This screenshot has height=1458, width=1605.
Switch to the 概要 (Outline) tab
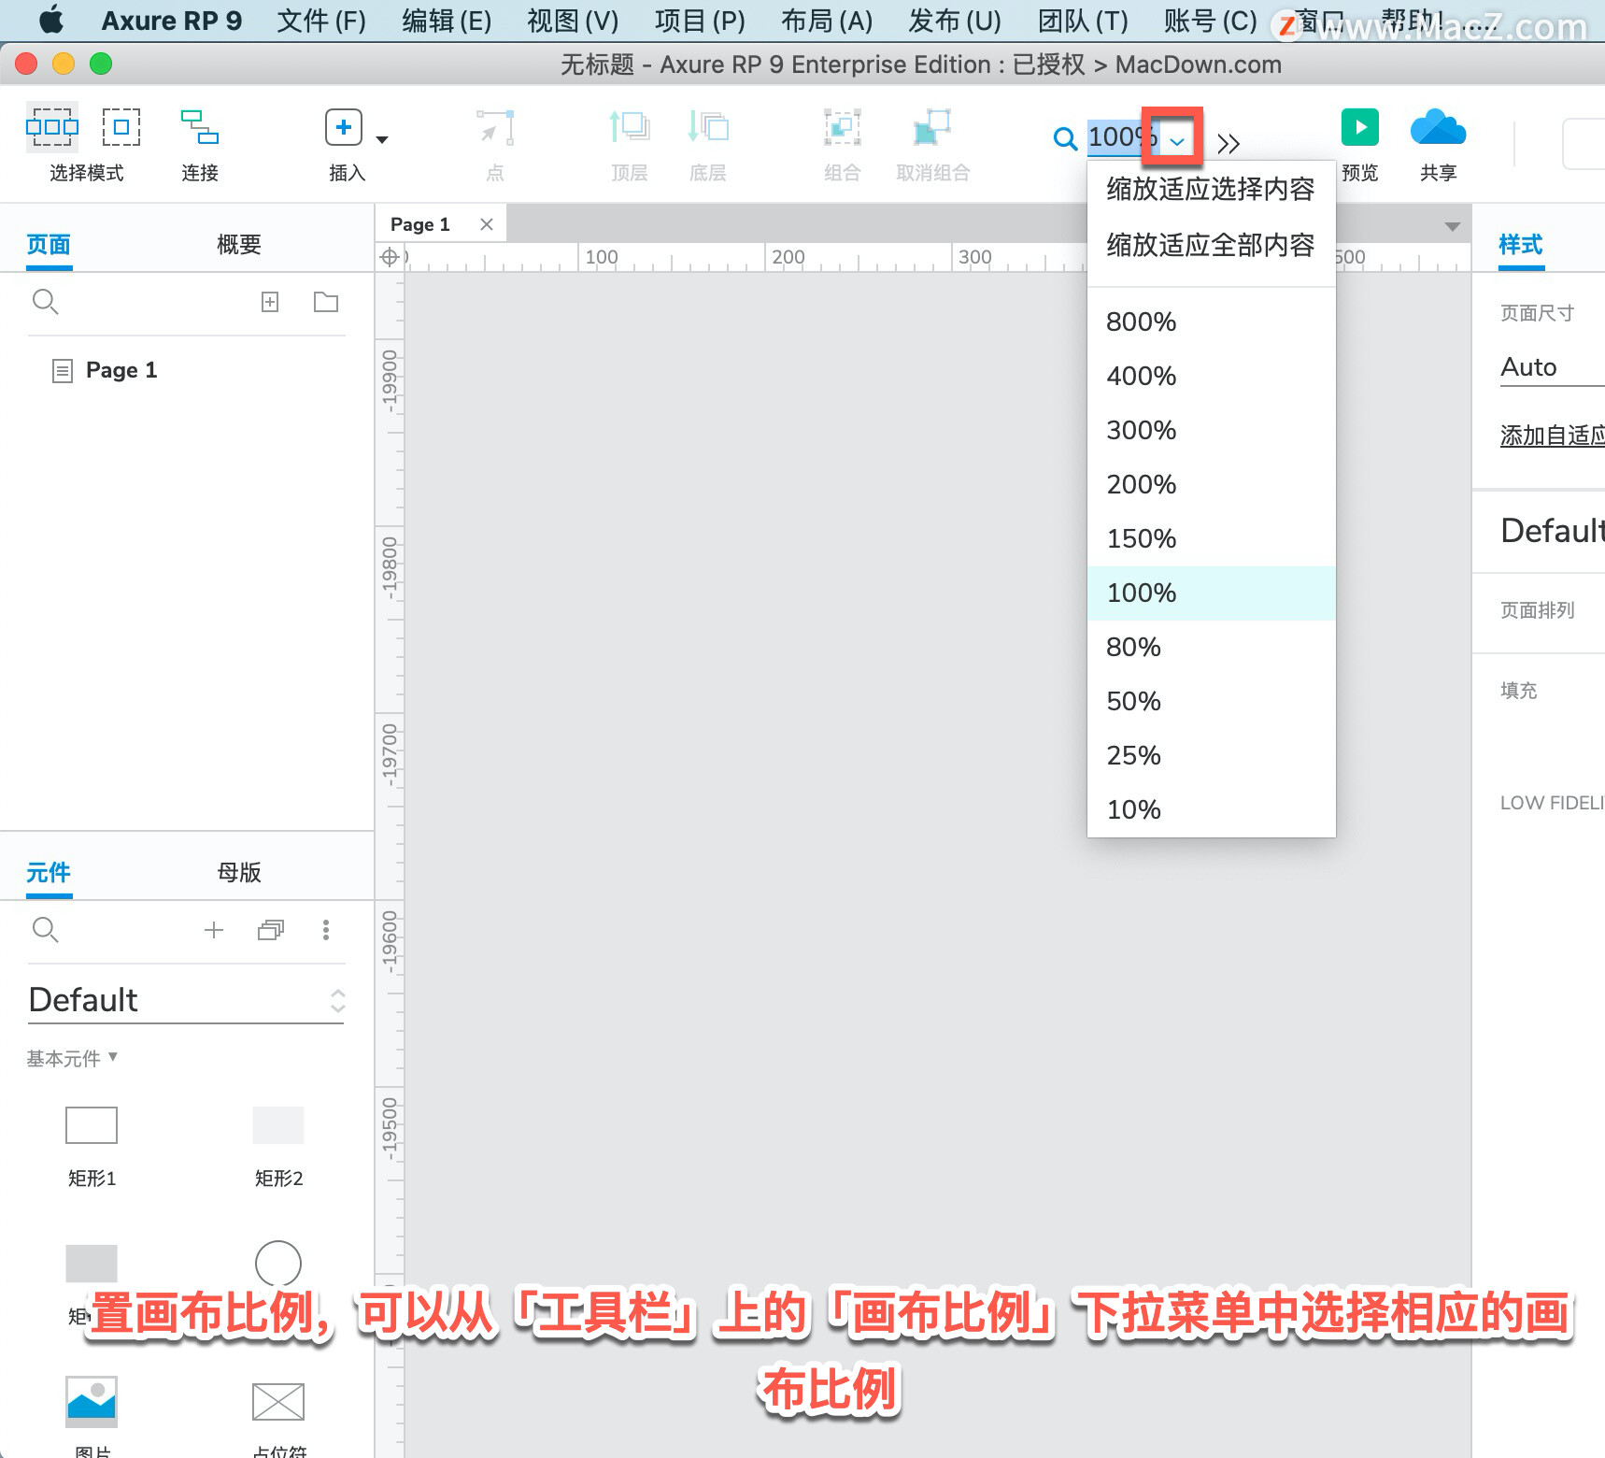[239, 245]
